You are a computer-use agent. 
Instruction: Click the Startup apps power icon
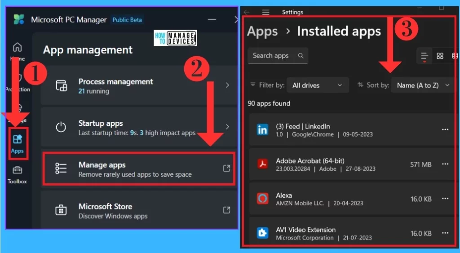(61, 127)
